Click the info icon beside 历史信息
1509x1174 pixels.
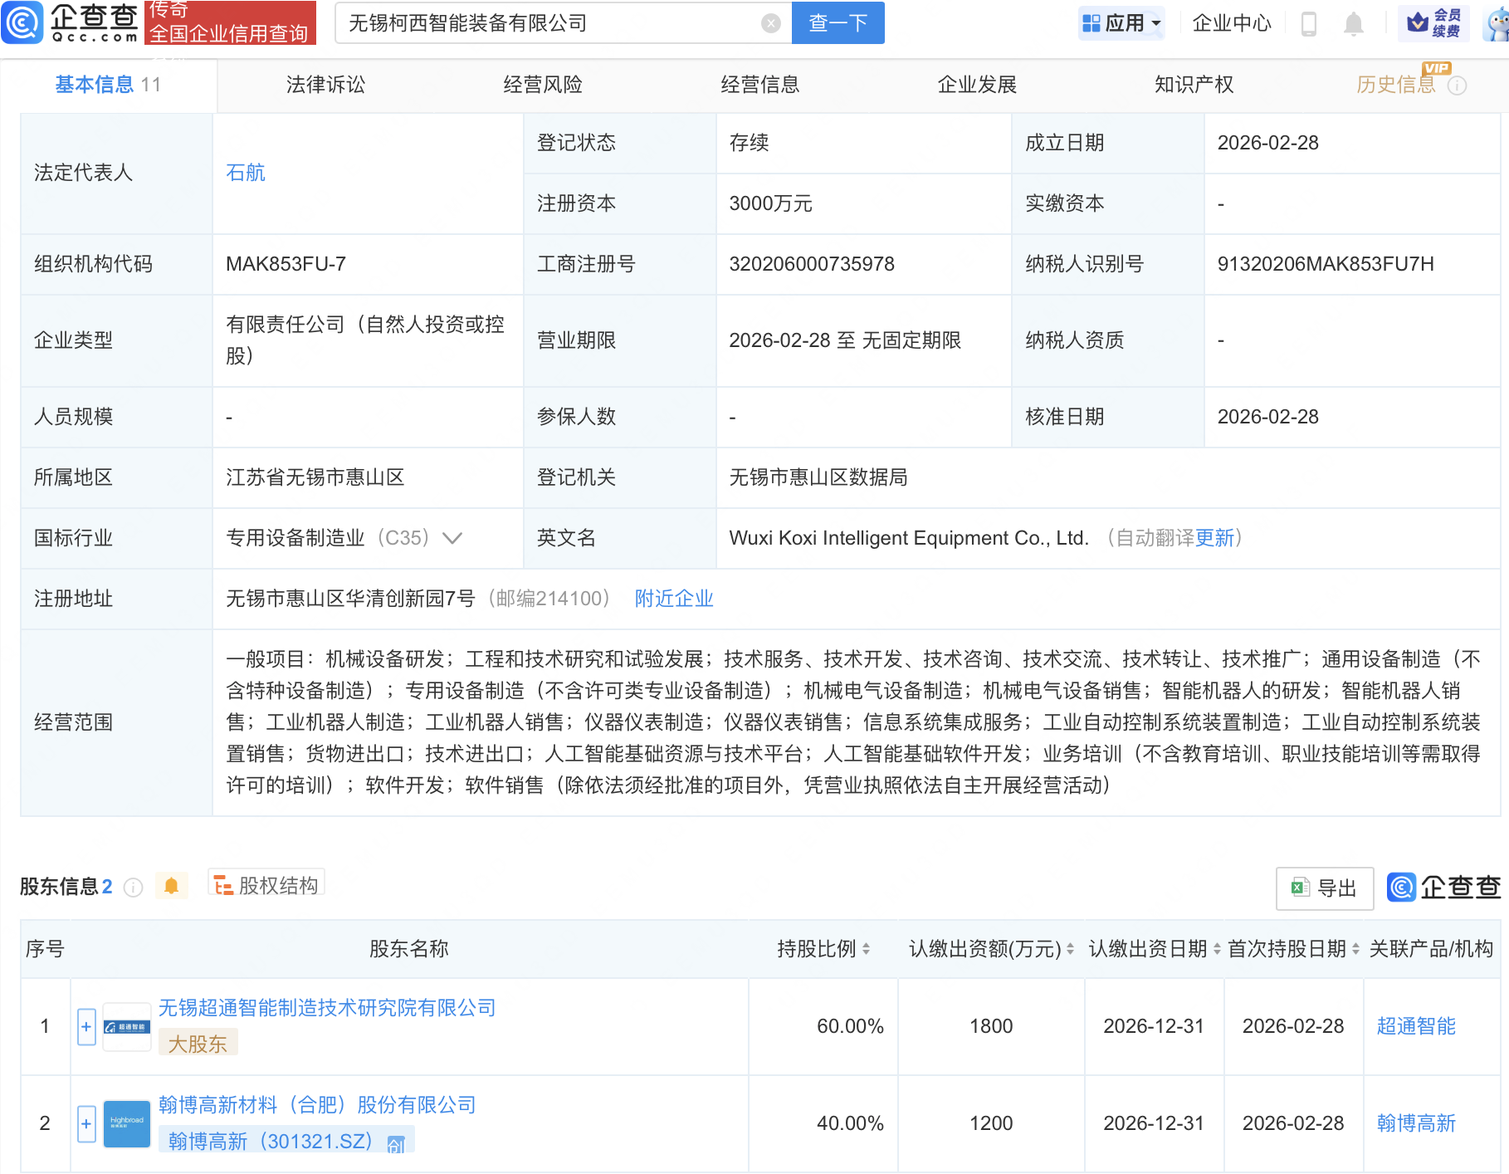[1457, 86]
